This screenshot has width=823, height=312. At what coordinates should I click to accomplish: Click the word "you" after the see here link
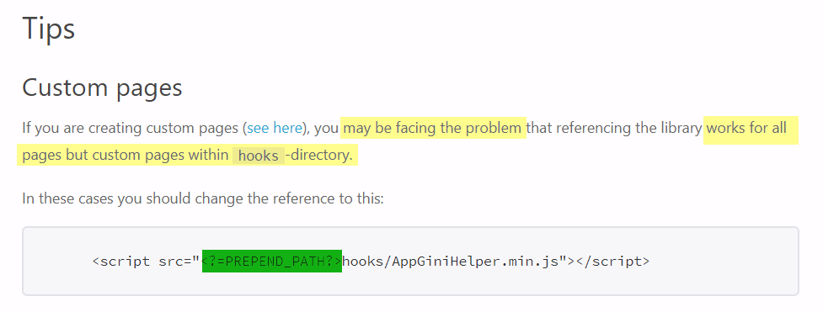click(328, 128)
